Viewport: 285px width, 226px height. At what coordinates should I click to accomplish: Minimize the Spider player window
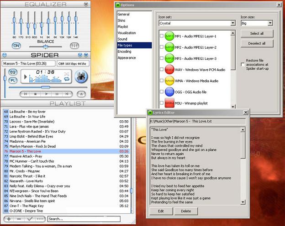click(x=80, y=55)
